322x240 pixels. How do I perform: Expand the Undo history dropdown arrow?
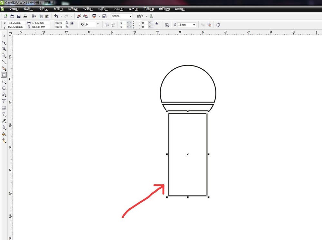click(x=61, y=16)
